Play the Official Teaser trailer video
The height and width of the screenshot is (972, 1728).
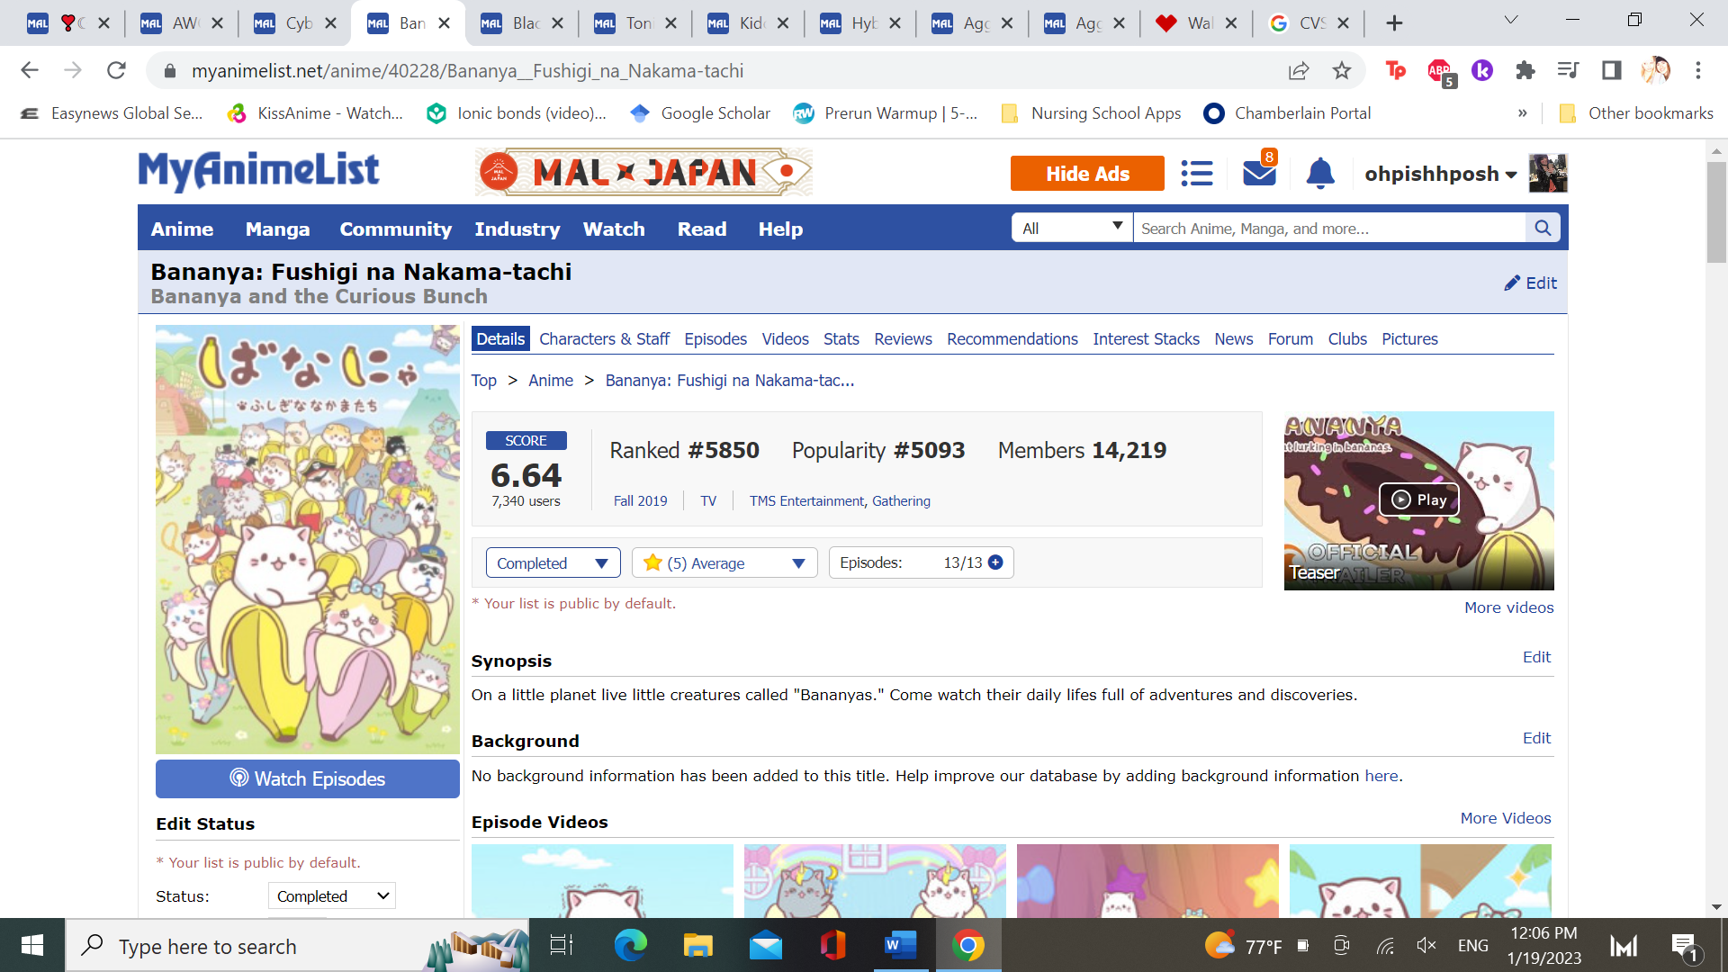[1418, 500]
